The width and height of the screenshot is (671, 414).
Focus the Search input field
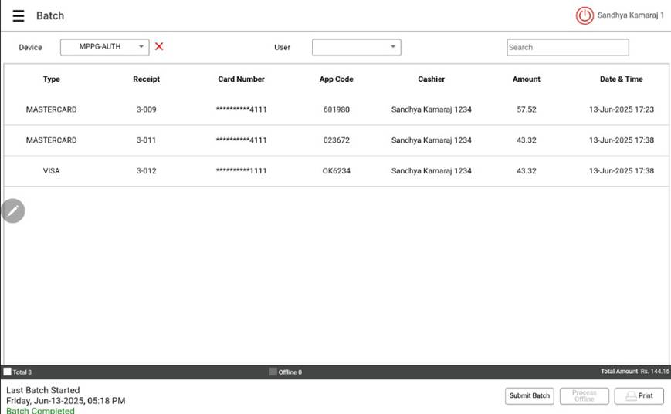pos(568,47)
